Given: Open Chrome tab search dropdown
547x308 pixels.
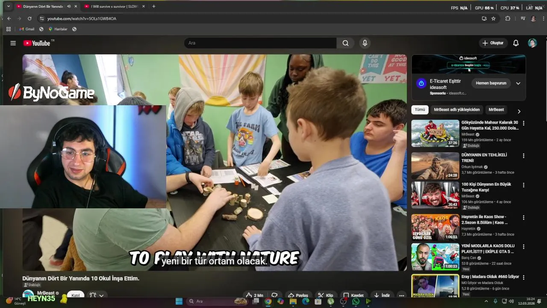Looking at the screenshot, I should point(8,6).
